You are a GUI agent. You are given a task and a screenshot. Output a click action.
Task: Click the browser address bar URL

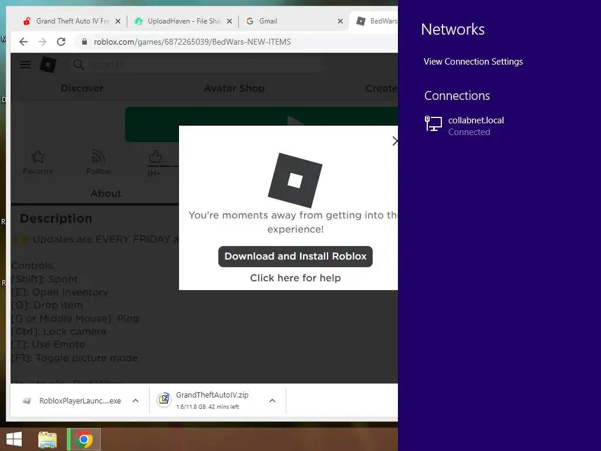[192, 42]
